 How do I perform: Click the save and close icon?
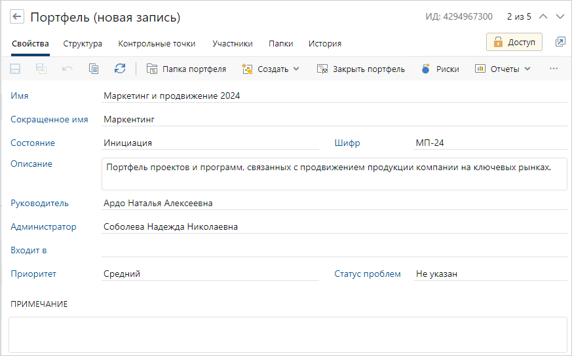(41, 69)
